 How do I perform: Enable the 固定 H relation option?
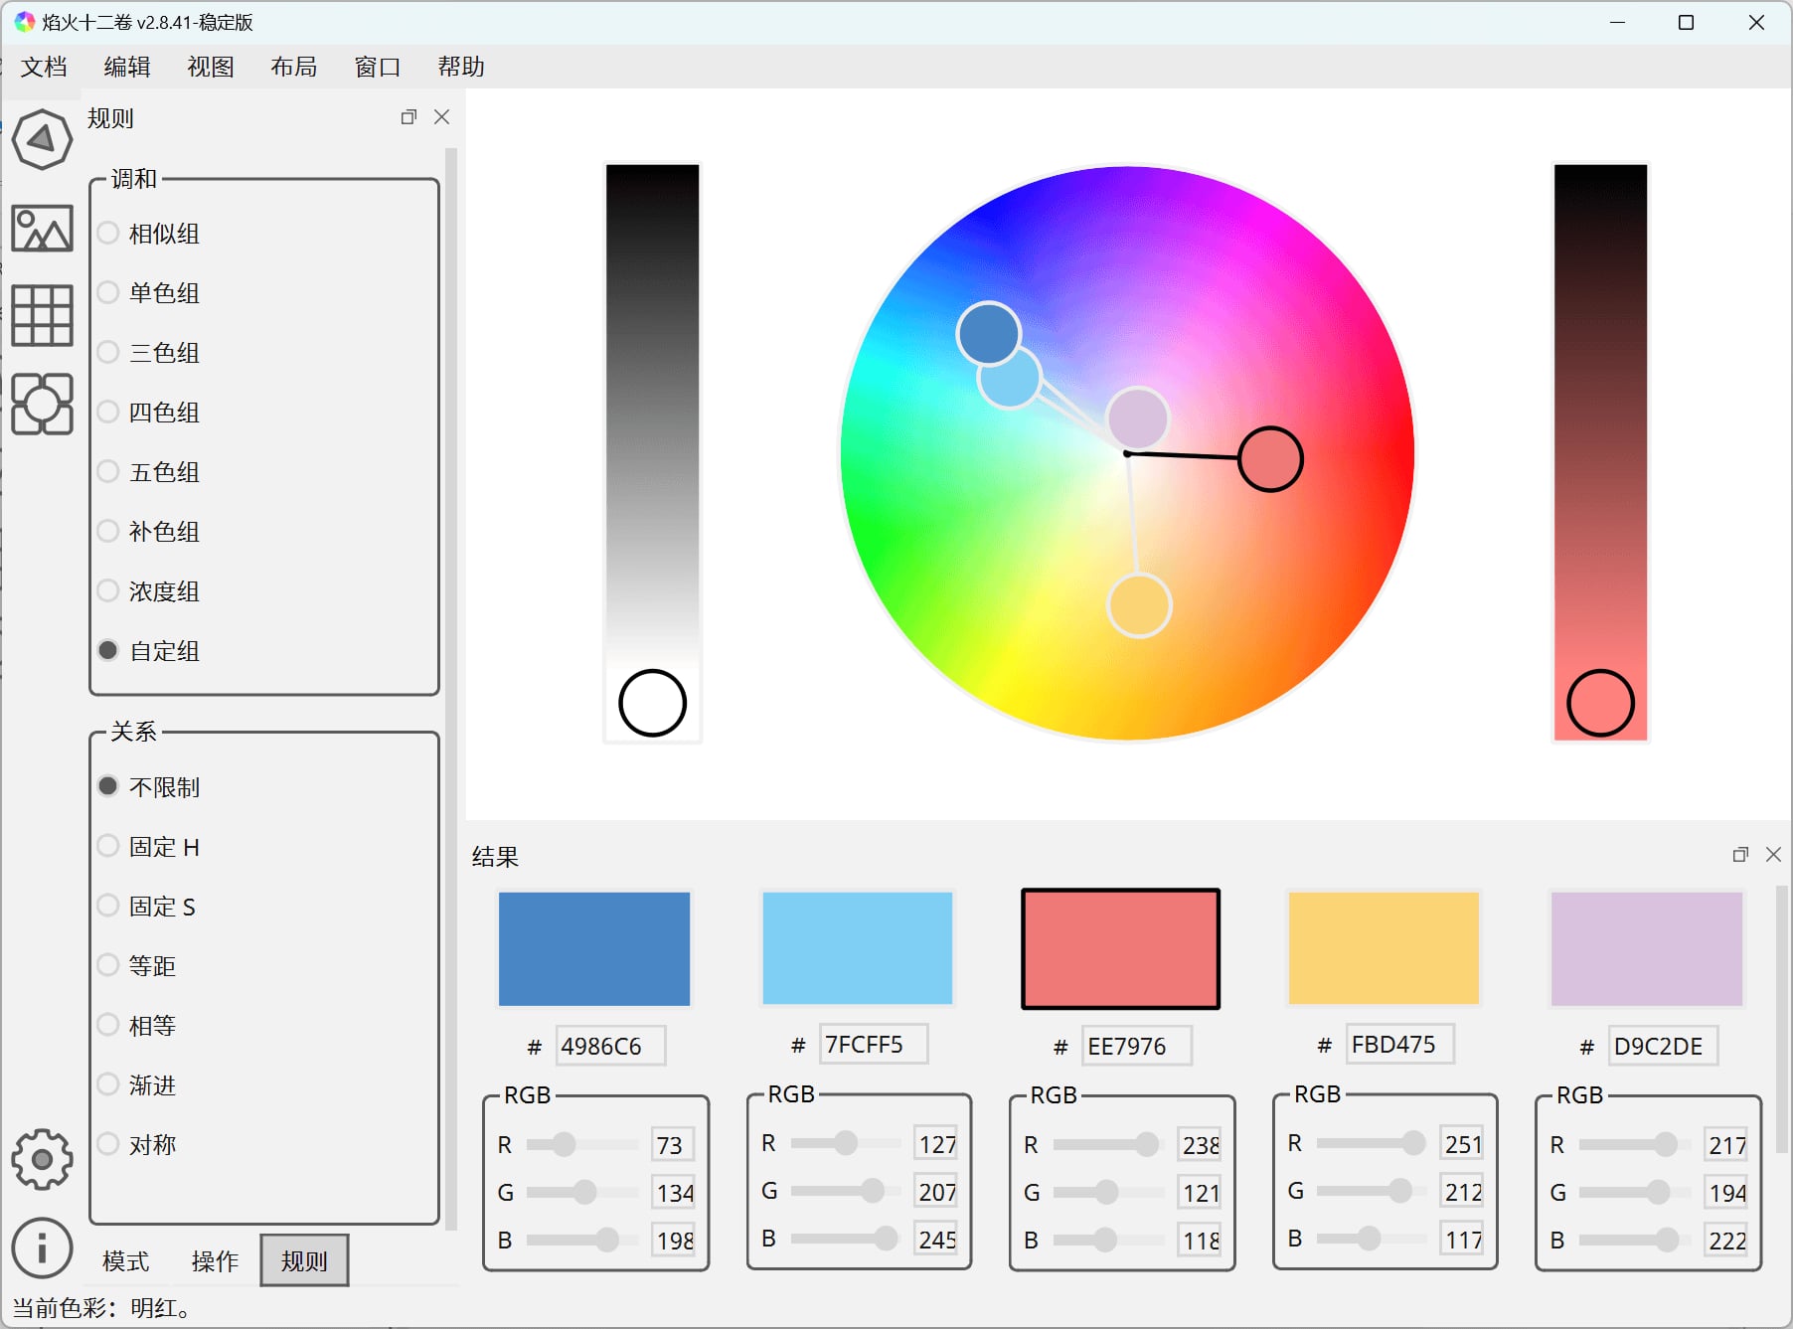tap(108, 847)
